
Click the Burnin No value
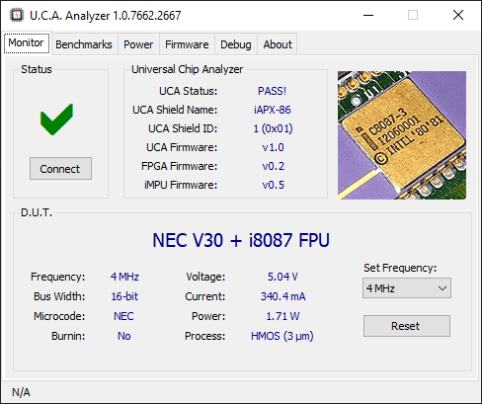[124, 336]
